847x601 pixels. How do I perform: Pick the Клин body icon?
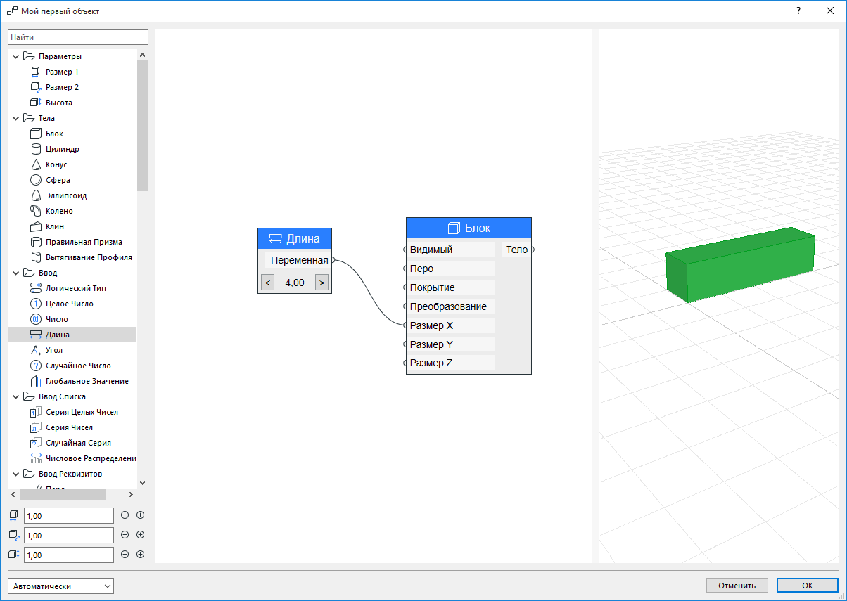[36, 226]
